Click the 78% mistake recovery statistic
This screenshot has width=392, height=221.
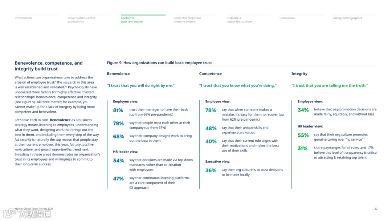point(211,110)
